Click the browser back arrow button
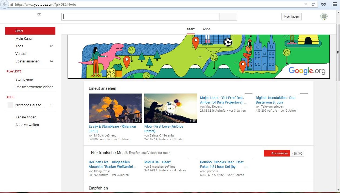 tap(5, 5)
